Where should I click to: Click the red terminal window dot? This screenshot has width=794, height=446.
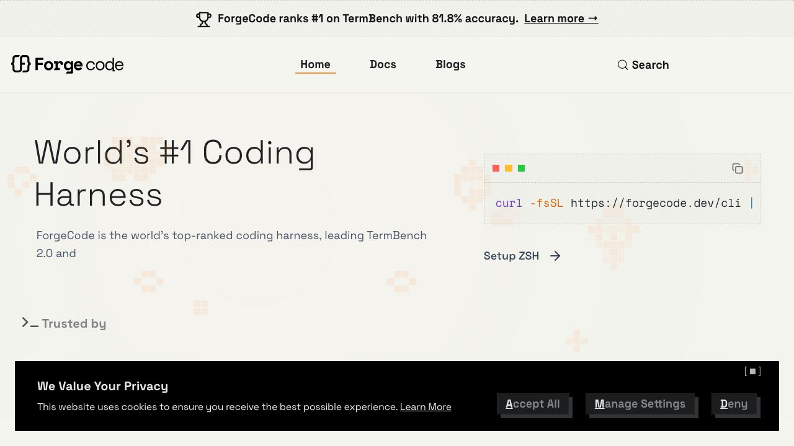[x=496, y=168]
